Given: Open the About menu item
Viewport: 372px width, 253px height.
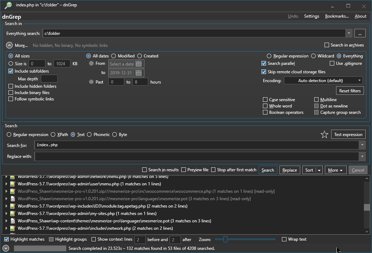Looking at the screenshot, I should (x=360, y=16).
